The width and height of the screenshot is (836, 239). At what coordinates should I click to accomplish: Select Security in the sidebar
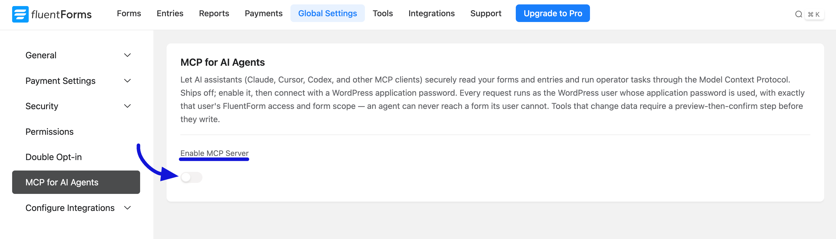(x=76, y=106)
